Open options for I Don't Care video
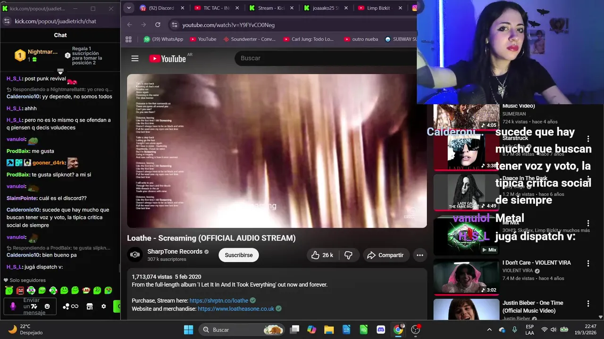604x339 pixels. 588,264
